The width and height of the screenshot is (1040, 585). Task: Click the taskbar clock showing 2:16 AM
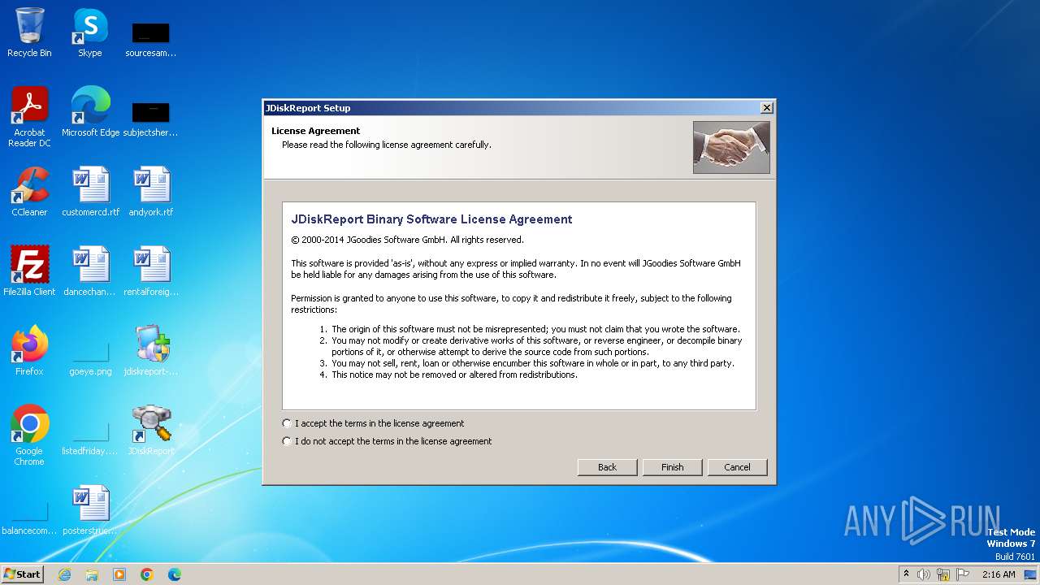pos(999,574)
